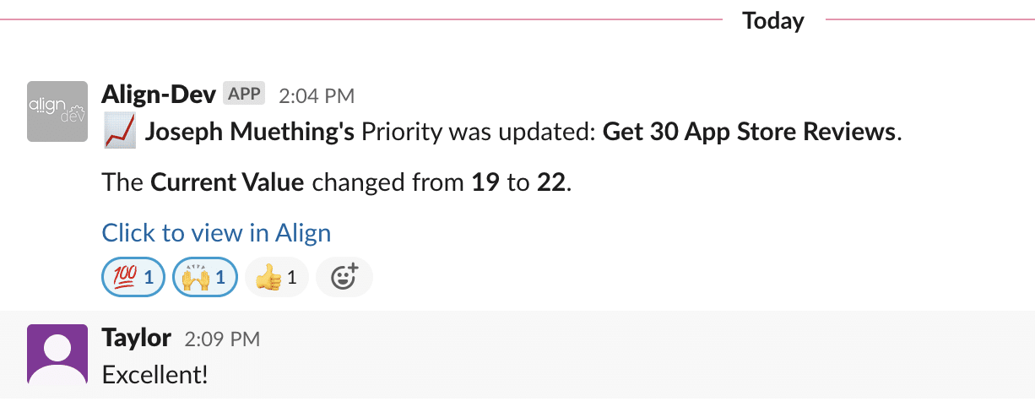Screen dimensions: 1035x407
Task: Toggle the 100 emoji reaction
Action: coord(133,277)
